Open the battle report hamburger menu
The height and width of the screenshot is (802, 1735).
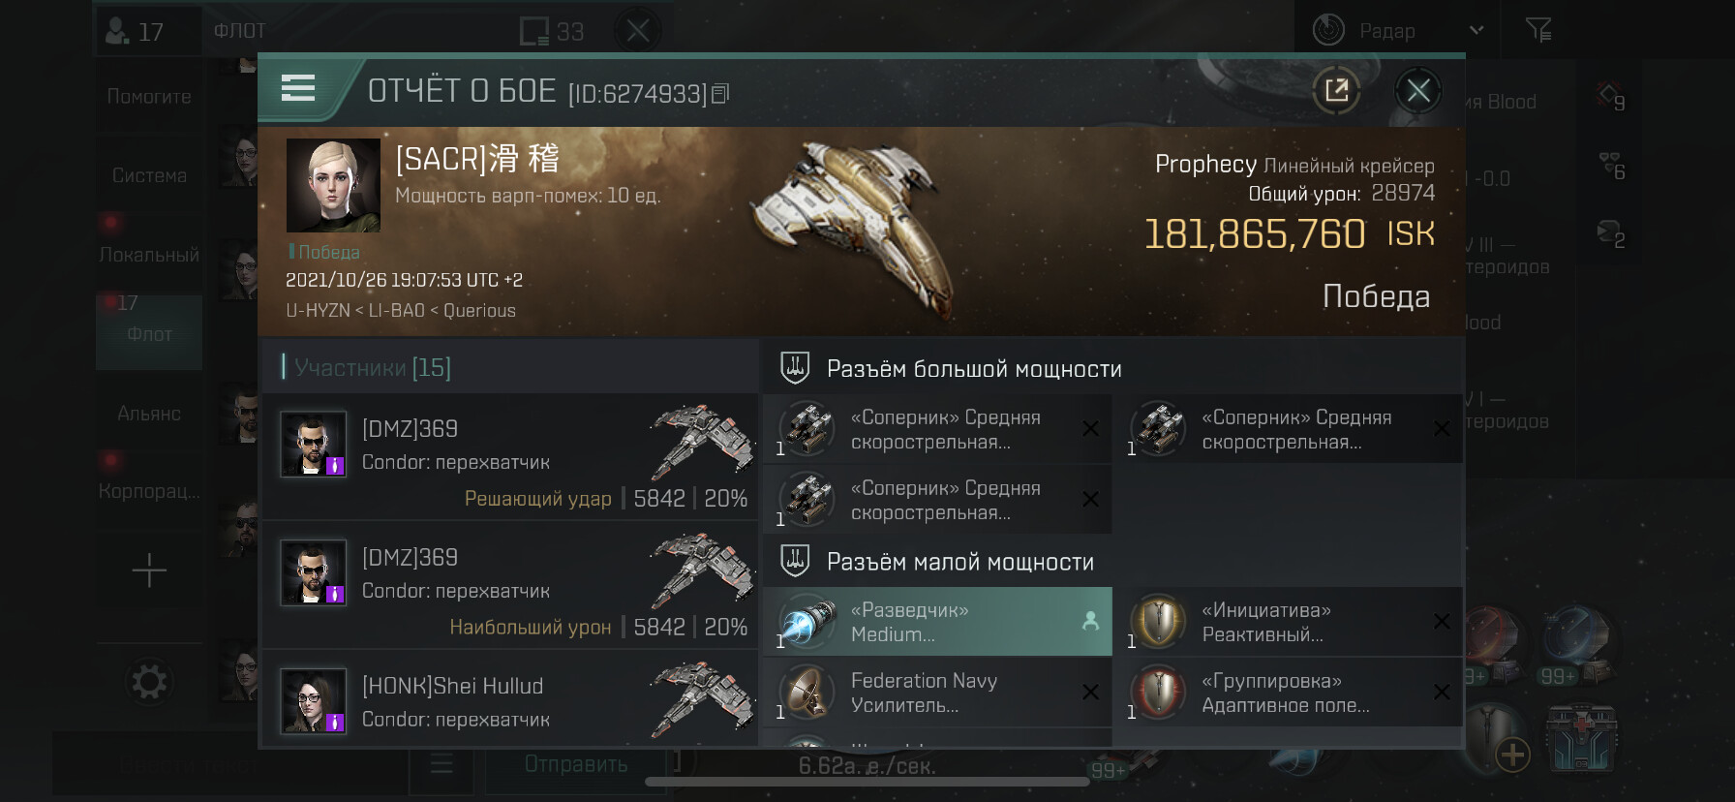tap(298, 88)
